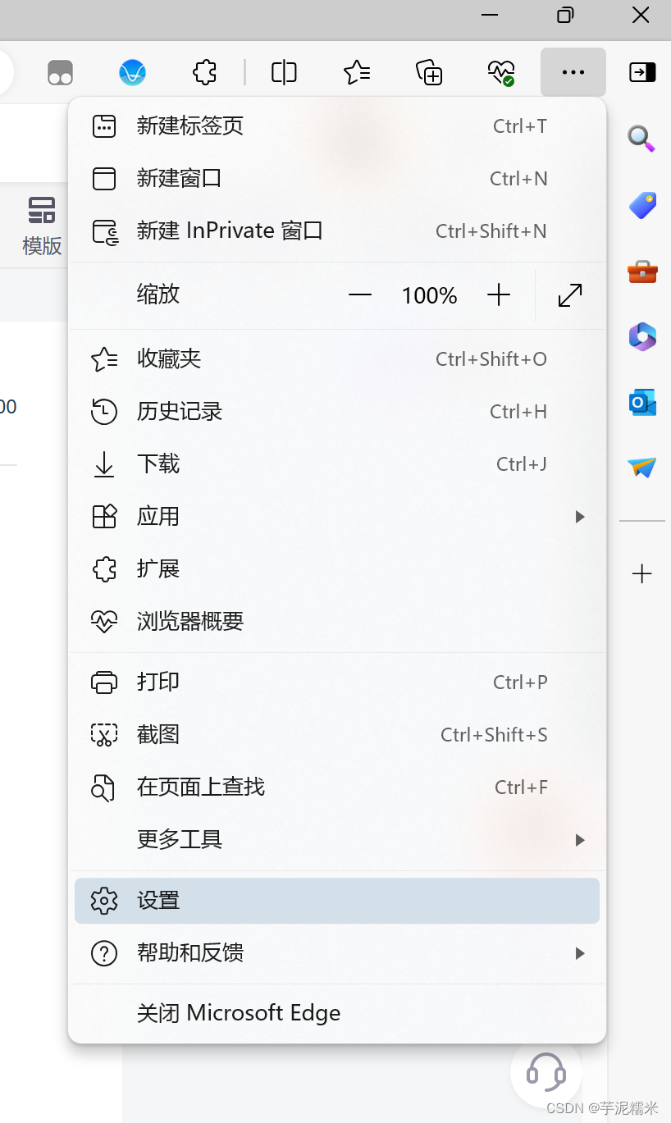Screen dimensions: 671x1123
Task: Open 新建 InPrivate 窗口
Action: 337,231
